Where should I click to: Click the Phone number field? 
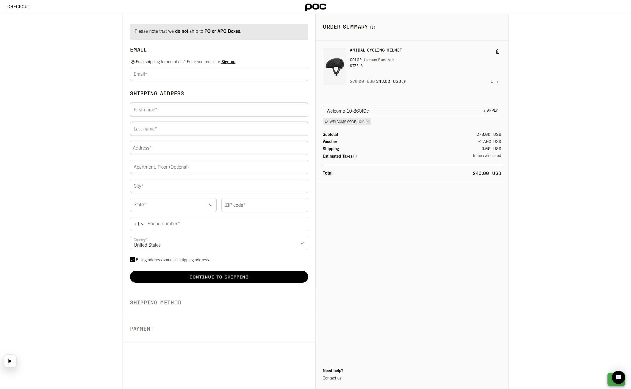pos(227,224)
